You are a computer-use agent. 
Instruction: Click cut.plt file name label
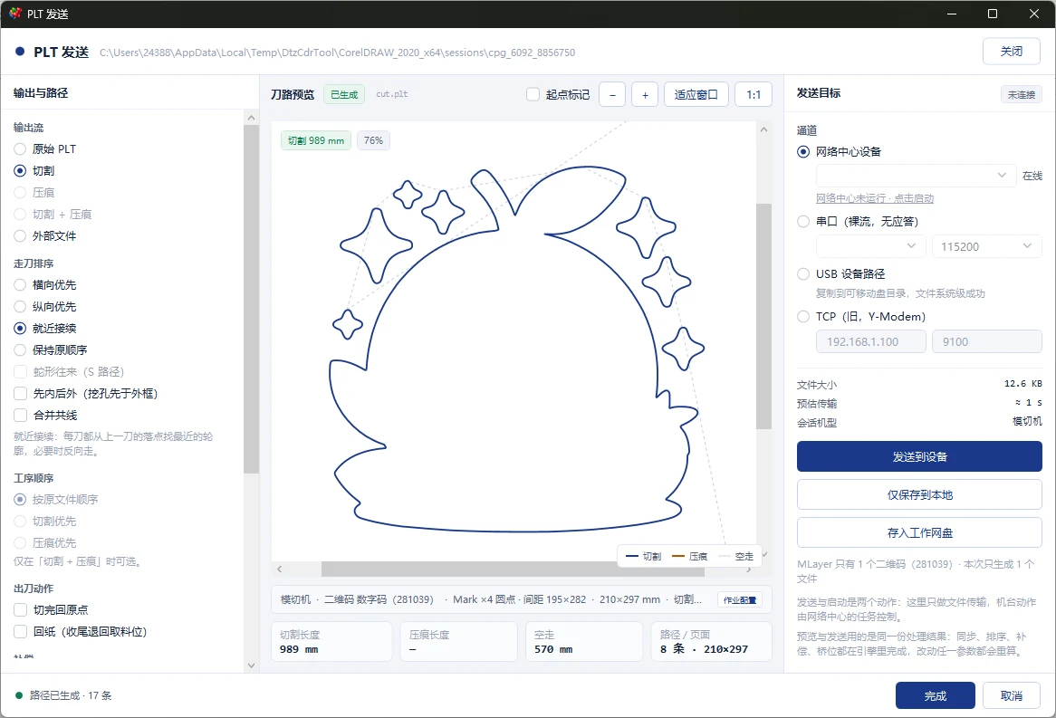[x=392, y=94]
